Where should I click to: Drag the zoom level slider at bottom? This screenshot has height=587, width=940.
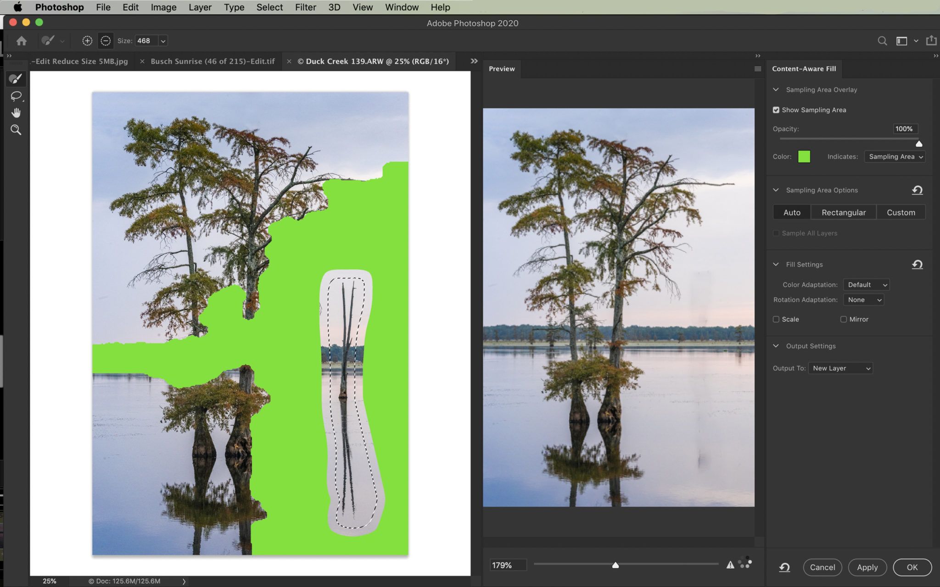(615, 564)
